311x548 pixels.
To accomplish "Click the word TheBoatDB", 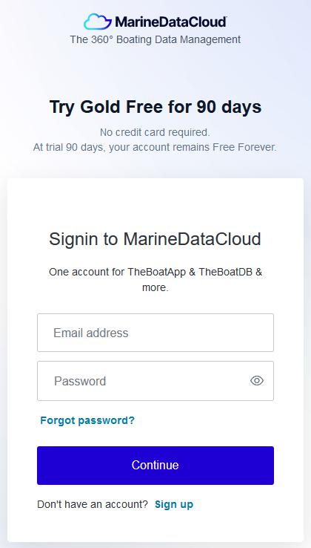I will 226,272.
